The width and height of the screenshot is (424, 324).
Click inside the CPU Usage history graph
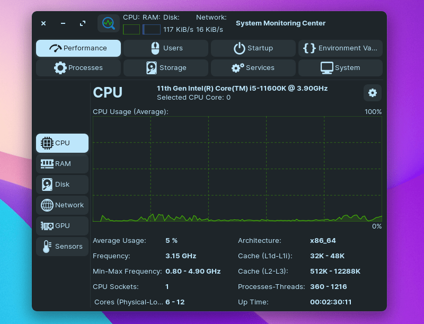tap(237, 170)
